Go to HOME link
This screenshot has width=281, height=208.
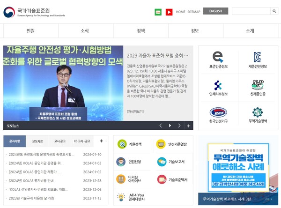coord(180,12)
